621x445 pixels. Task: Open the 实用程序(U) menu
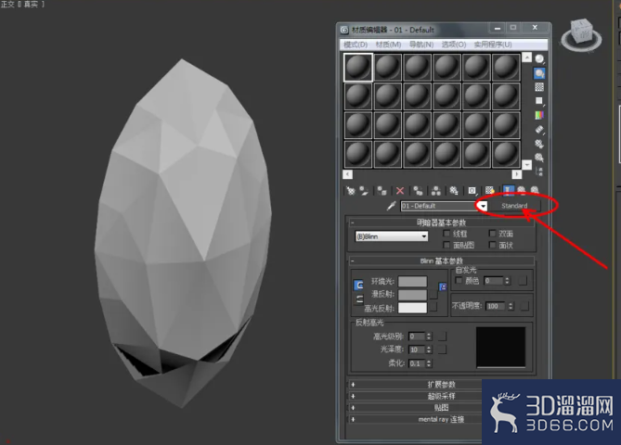tap(493, 44)
